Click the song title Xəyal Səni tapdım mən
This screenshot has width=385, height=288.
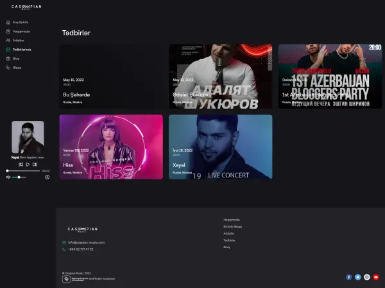pos(28,157)
